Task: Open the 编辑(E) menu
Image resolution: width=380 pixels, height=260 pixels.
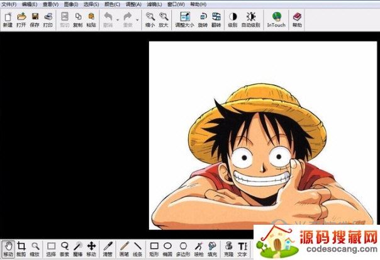Action: tap(30, 4)
